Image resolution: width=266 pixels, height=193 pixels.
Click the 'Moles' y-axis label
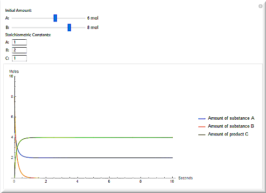click(14, 71)
